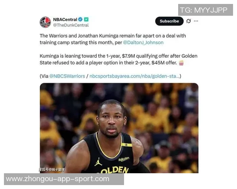This screenshot has width=237, height=189.
Task: Click the blue verified checkmark badge
Action: click(x=80, y=19)
